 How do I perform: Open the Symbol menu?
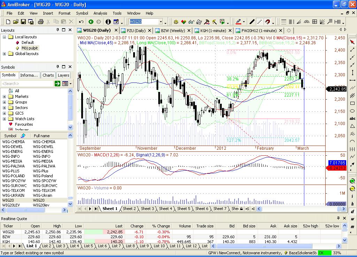[x=82, y=13]
